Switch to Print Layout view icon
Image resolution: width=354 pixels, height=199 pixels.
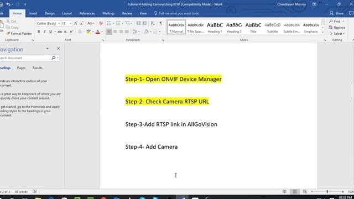coord(295,192)
